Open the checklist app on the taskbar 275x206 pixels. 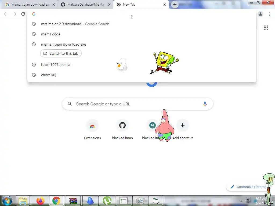[124, 201]
